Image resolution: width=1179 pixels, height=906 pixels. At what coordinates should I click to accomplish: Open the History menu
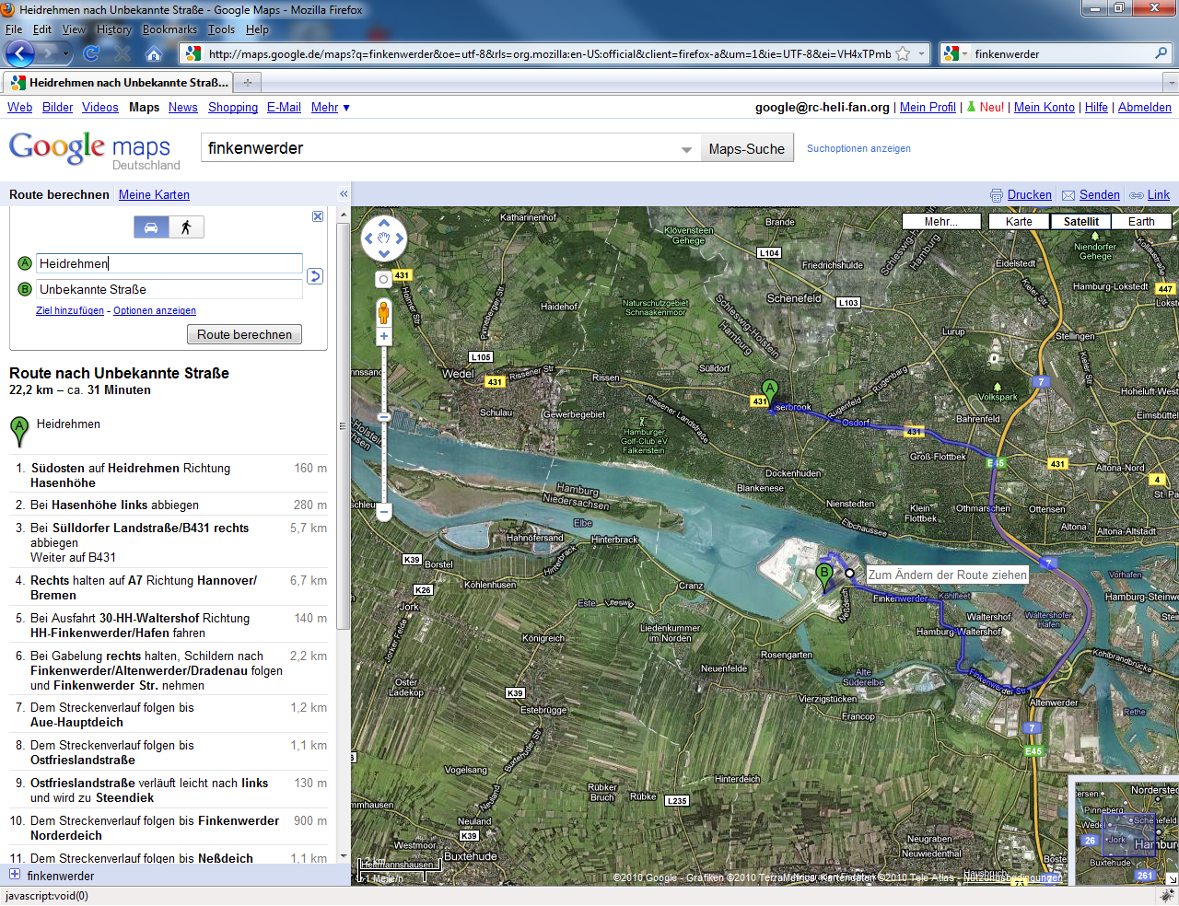(114, 29)
